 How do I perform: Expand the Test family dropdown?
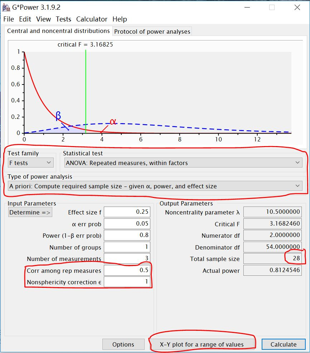(31, 163)
